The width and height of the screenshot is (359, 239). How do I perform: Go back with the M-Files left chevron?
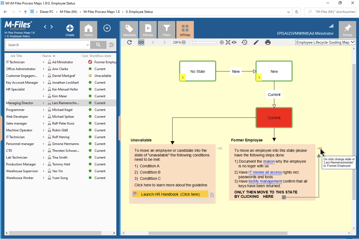45,27
